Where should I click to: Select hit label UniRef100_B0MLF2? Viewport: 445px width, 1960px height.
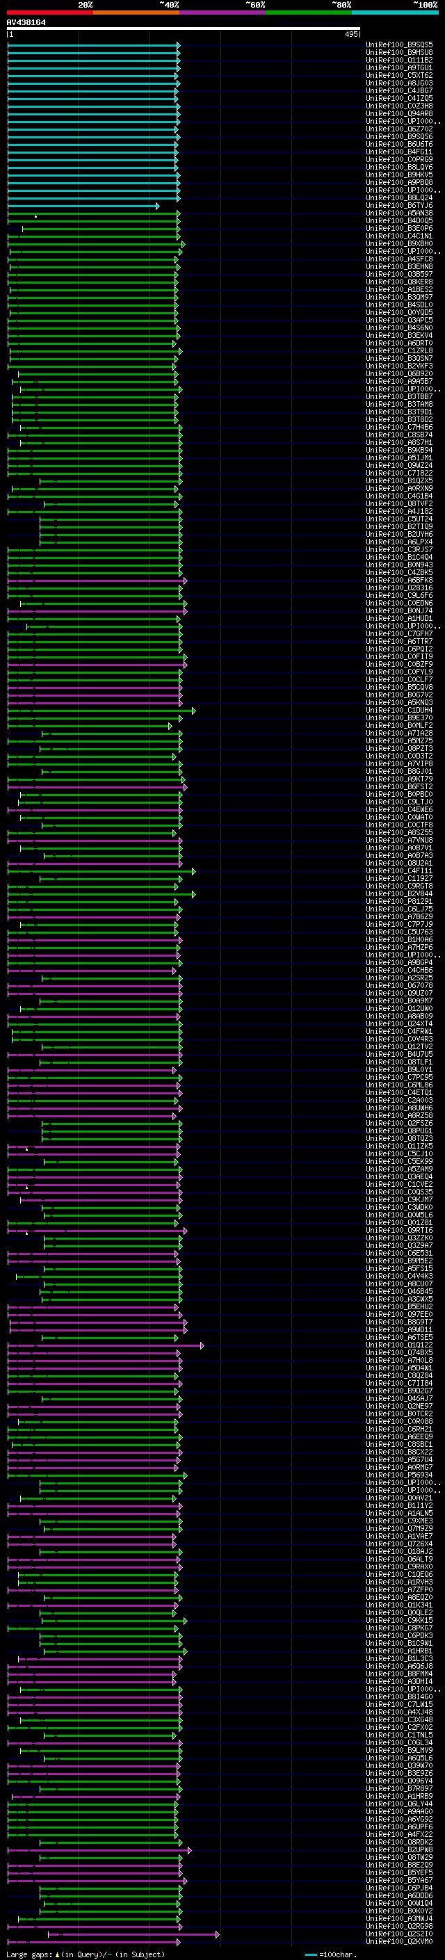point(399,726)
